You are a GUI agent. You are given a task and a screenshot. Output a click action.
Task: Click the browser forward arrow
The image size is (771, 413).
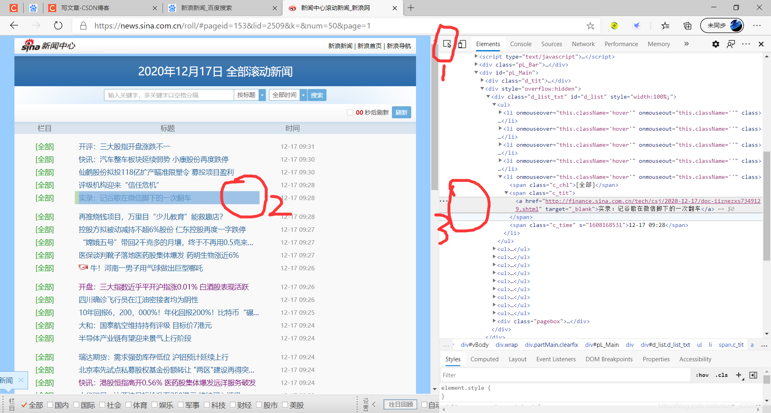(36, 26)
